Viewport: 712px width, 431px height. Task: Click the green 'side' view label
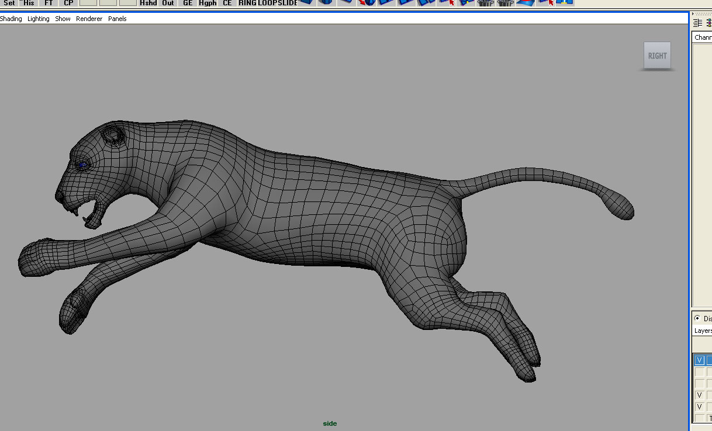[x=330, y=423]
